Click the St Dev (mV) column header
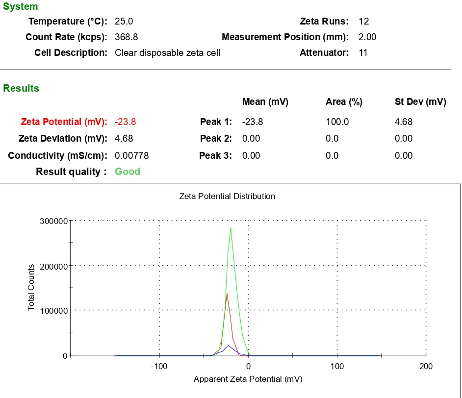Viewport: 462px width, 398px height. pos(420,102)
